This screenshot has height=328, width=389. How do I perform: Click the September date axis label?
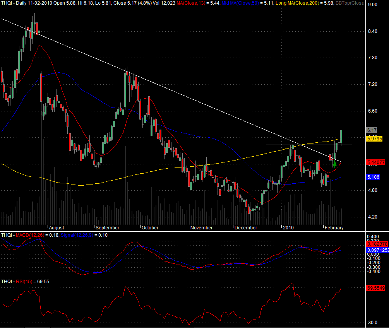pos(108,228)
